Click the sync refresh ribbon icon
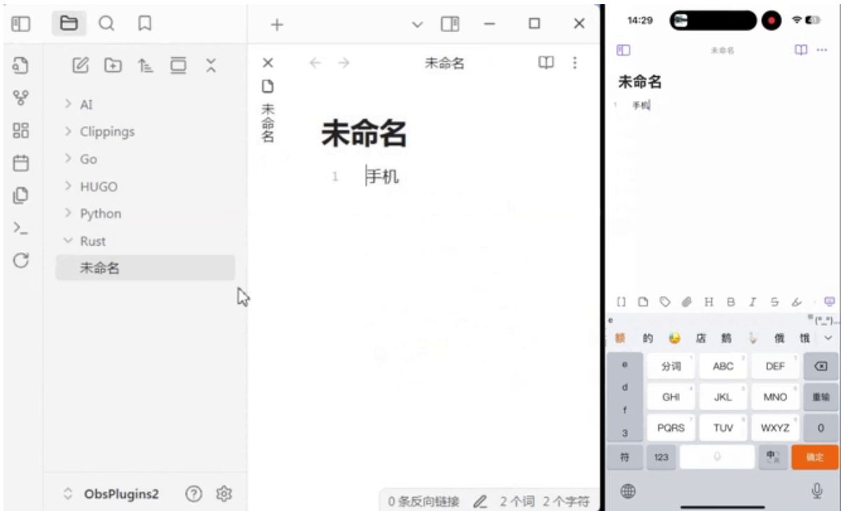This screenshot has width=841, height=511. point(21,260)
